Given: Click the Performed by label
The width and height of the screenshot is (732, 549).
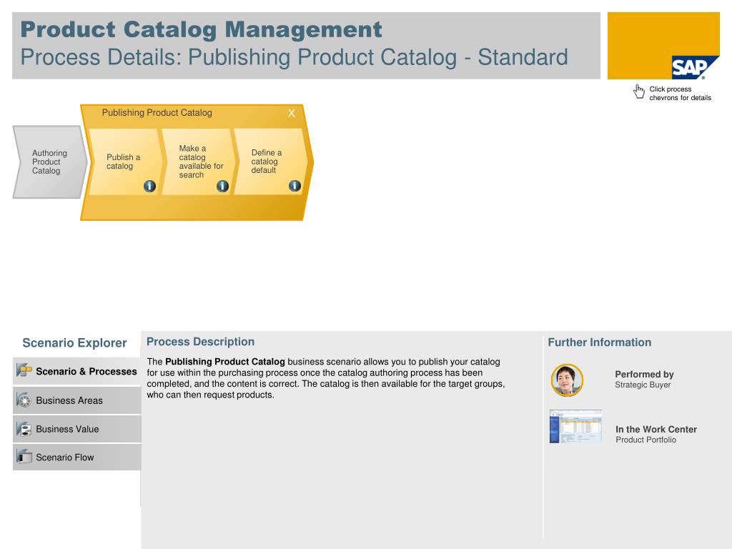Looking at the screenshot, I should 644,375.
